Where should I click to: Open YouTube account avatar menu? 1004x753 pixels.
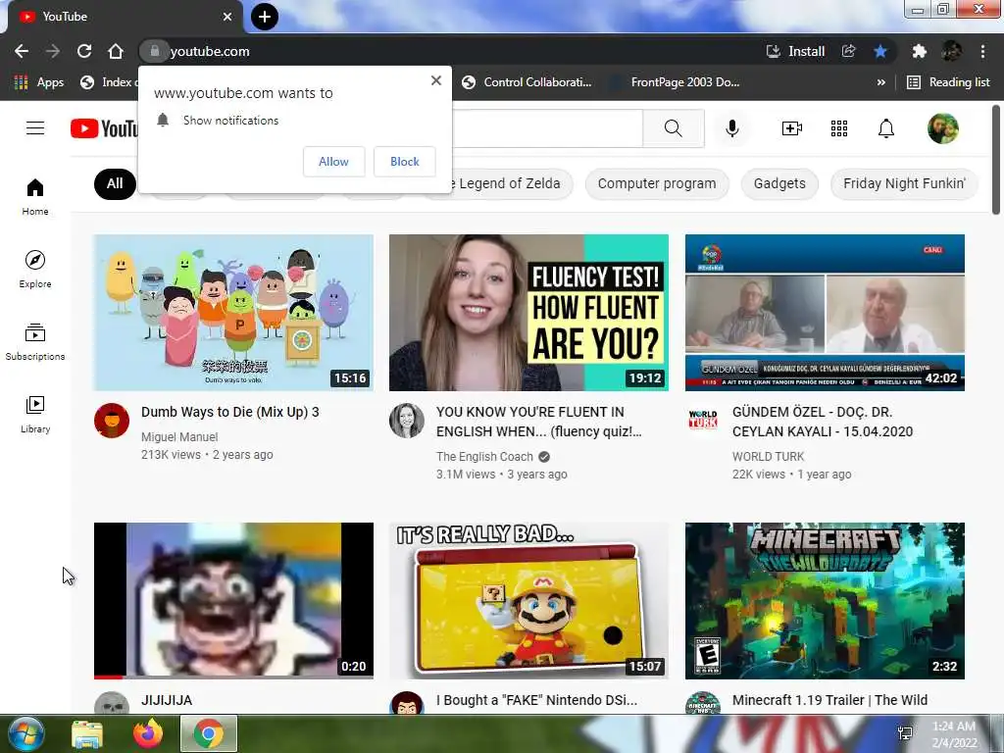point(943,128)
